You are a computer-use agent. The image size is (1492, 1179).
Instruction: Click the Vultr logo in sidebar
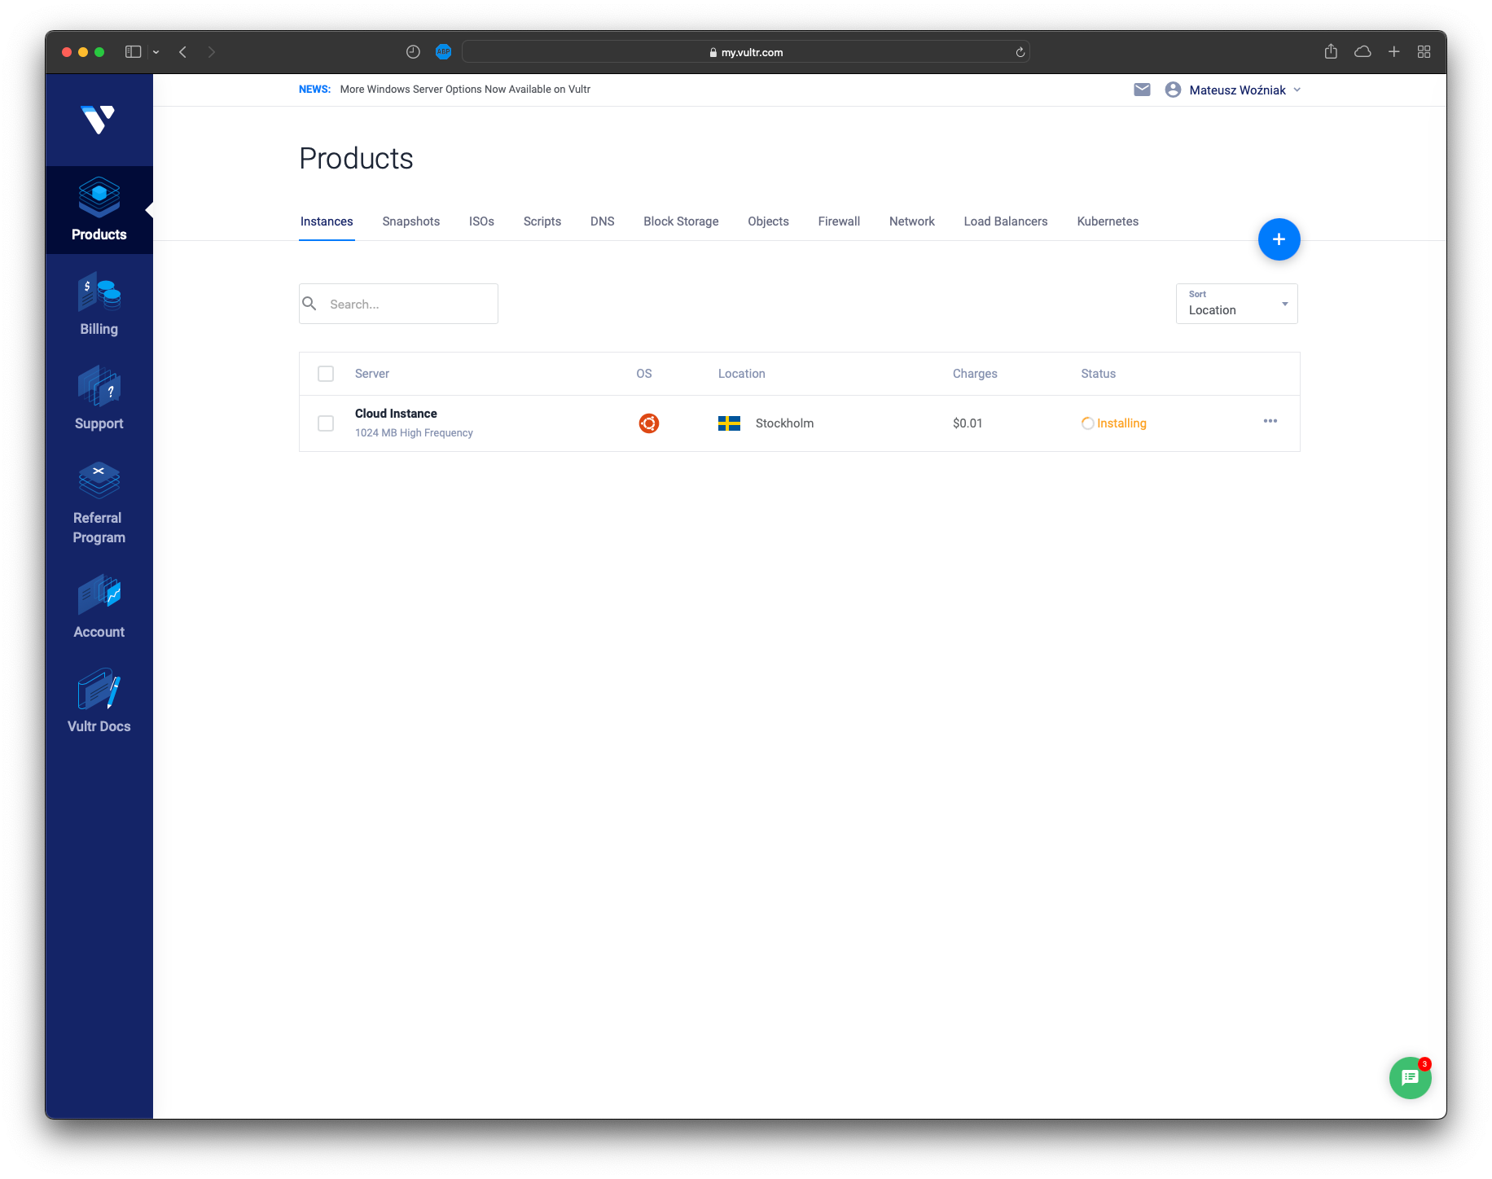pos(99,120)
